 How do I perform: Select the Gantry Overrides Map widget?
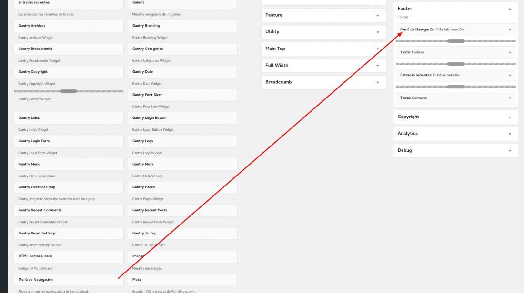tap(69, 187)
